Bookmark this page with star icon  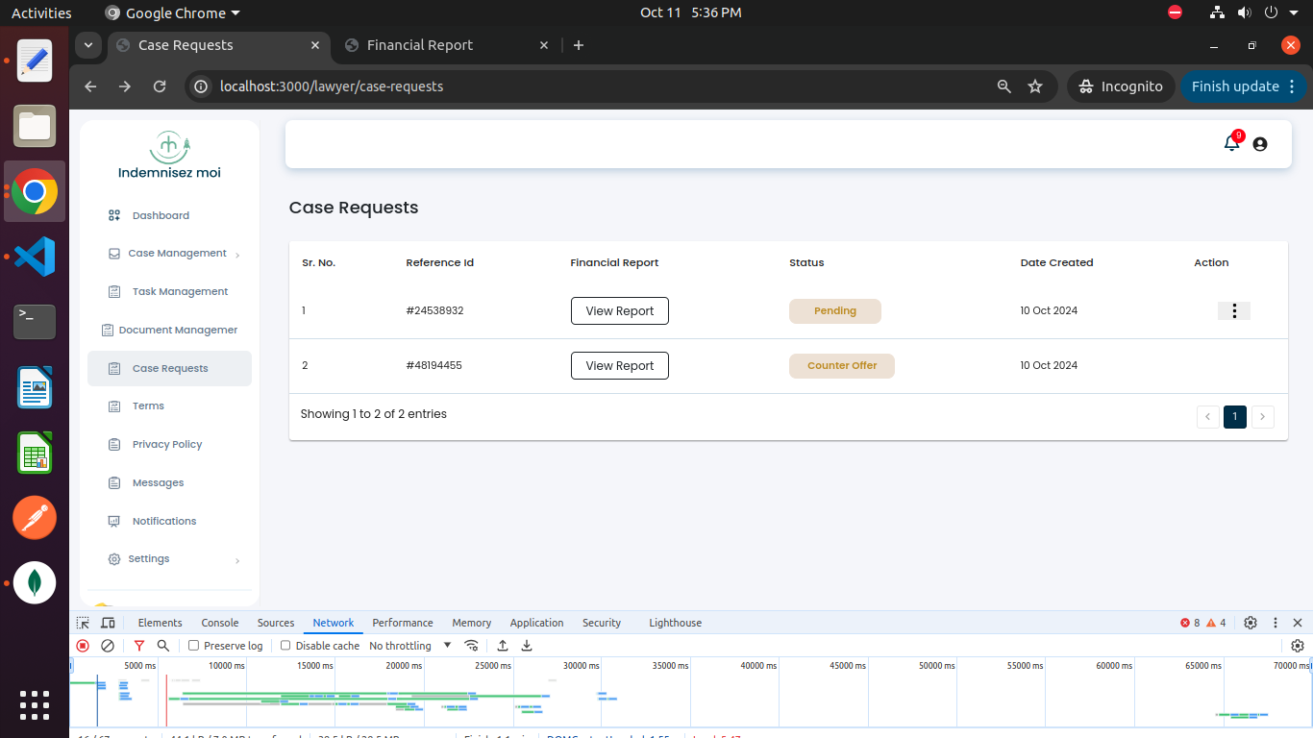click(x=1035, y=86)
